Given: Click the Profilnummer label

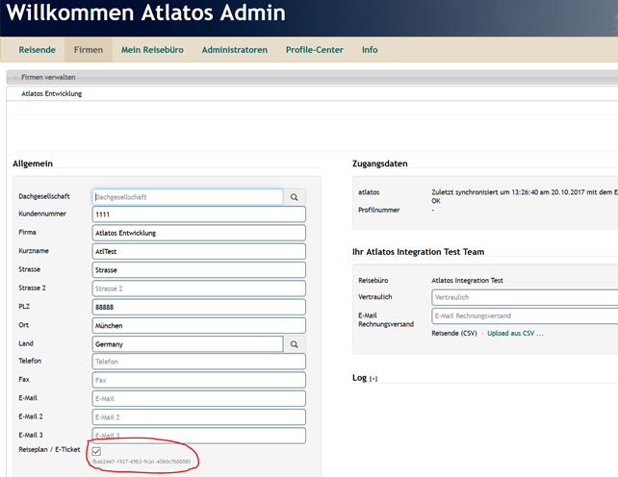Looking at the screenshot, I should 378,210.
